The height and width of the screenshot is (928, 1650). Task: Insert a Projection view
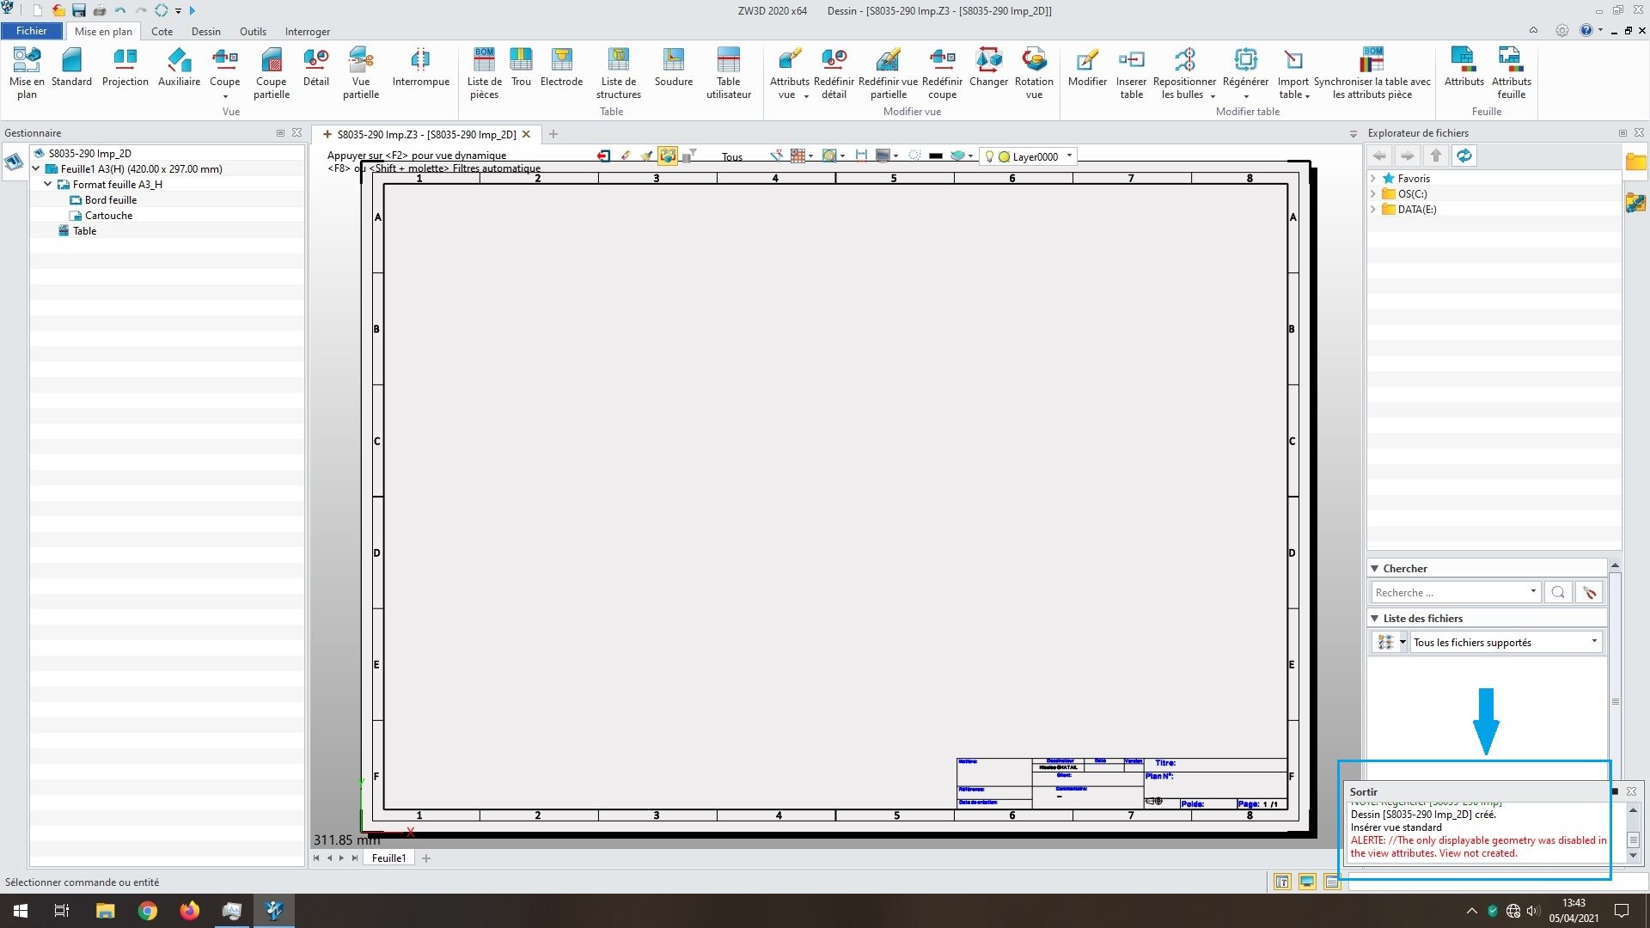point(125,67)
